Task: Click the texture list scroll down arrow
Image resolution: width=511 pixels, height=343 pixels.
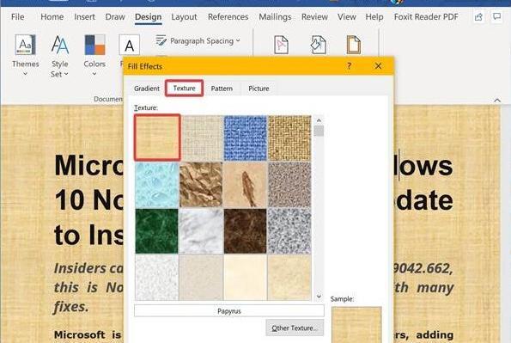Action: click(319, 297)
